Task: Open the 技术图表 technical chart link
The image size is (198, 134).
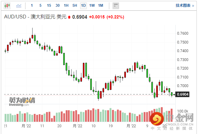Action: coord(183,6)
